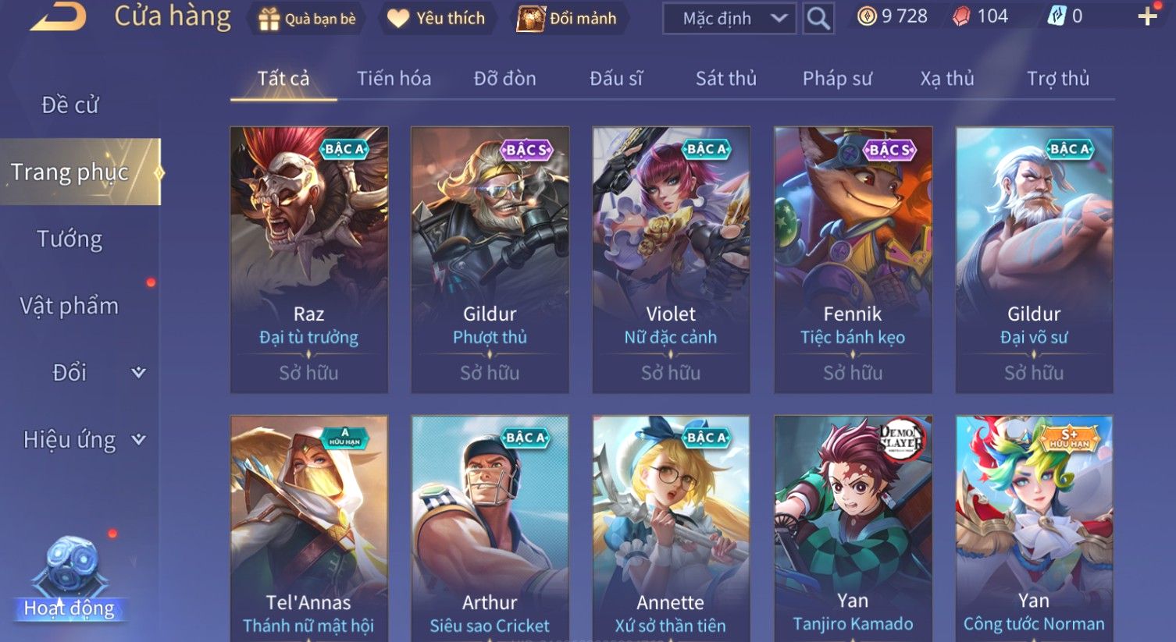The height and width of the screenshot is (642, 1176).
Task: Open the Mặc định sort dropdown
Action: coord(729,18)
